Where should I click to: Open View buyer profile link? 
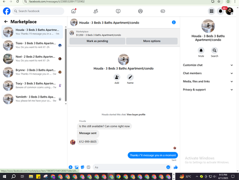click(136, 114)
